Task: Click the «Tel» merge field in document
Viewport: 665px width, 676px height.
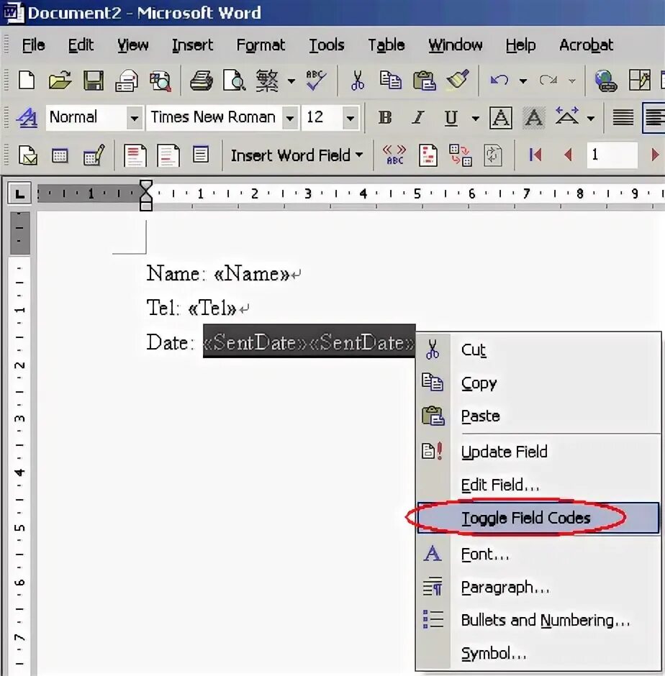Action: (212, 308)
